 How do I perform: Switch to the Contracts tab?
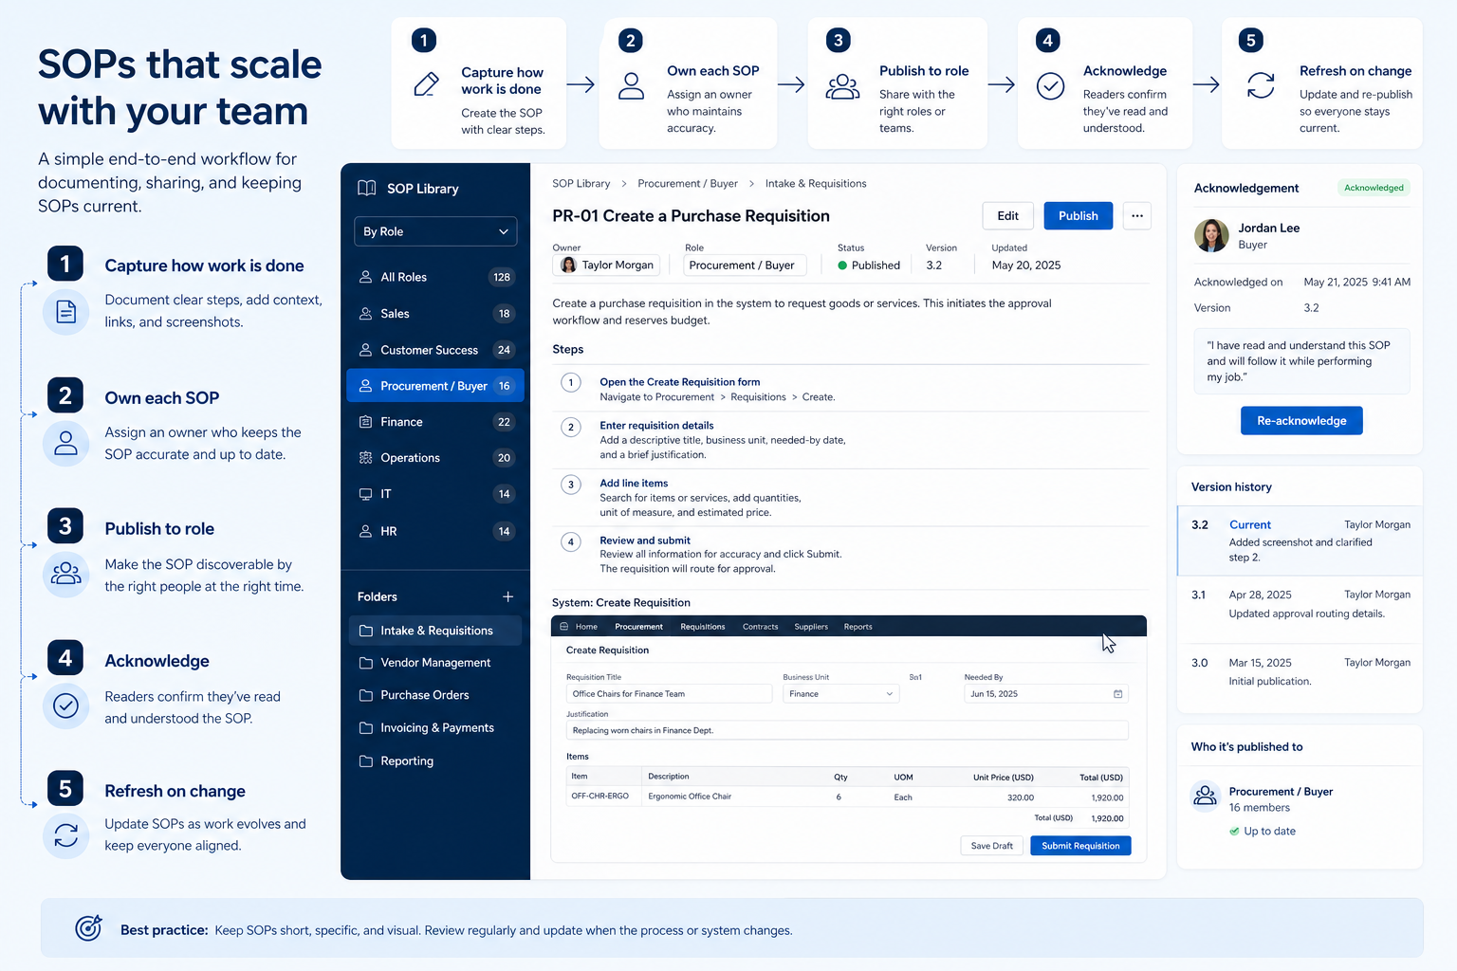(x=760, y=627)
